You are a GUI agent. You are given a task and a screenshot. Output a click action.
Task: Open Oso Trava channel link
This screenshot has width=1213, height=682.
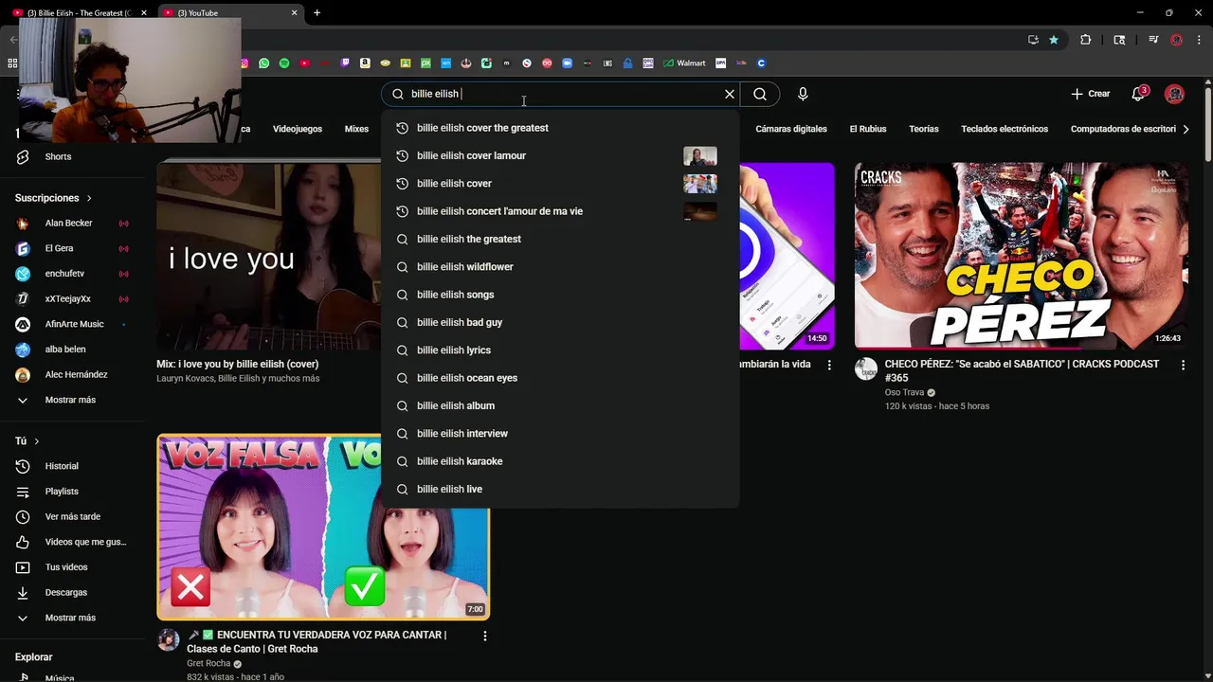904,392
